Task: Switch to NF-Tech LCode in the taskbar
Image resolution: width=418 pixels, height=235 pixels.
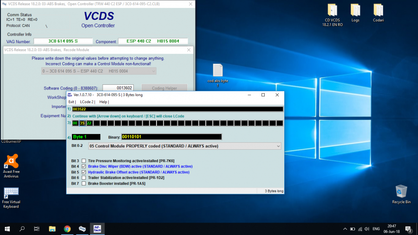Action: 98,229
